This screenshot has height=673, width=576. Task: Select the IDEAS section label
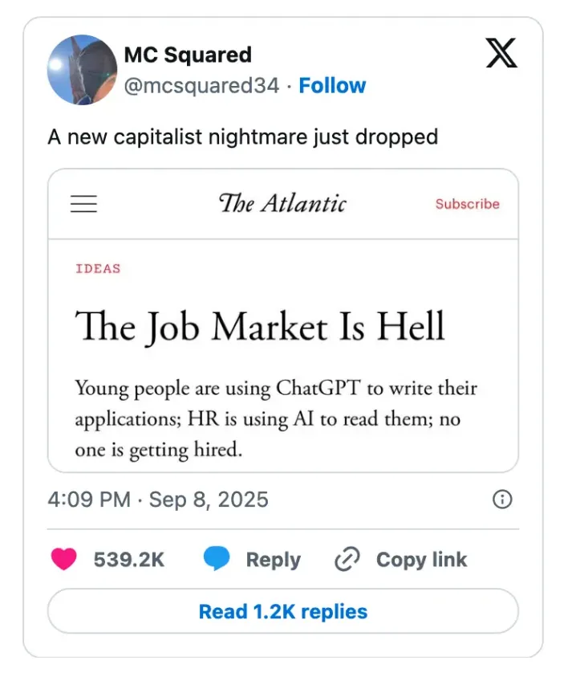point(98,269)
